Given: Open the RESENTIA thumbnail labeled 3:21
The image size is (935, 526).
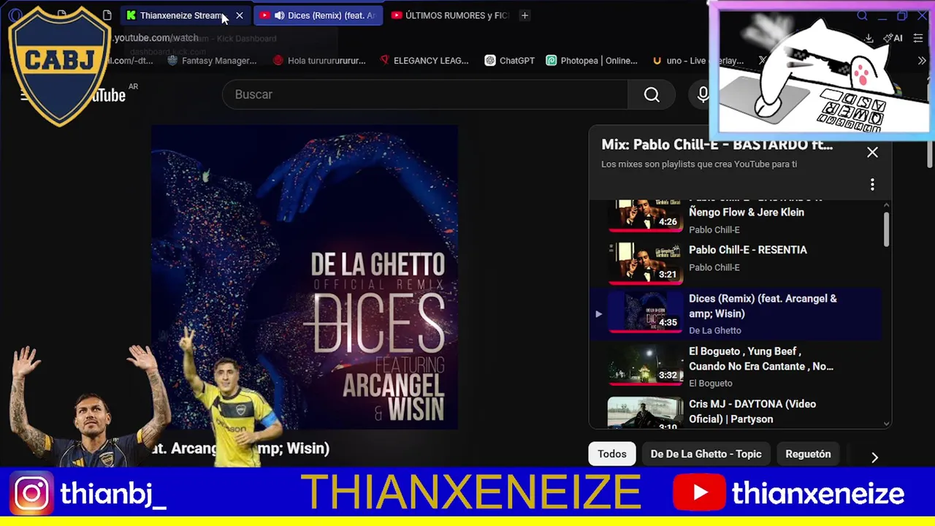Looking at the screenshot, I should click(646, 262).
